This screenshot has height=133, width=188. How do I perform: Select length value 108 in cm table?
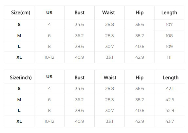pyautogui.click(x=169, y=35)
